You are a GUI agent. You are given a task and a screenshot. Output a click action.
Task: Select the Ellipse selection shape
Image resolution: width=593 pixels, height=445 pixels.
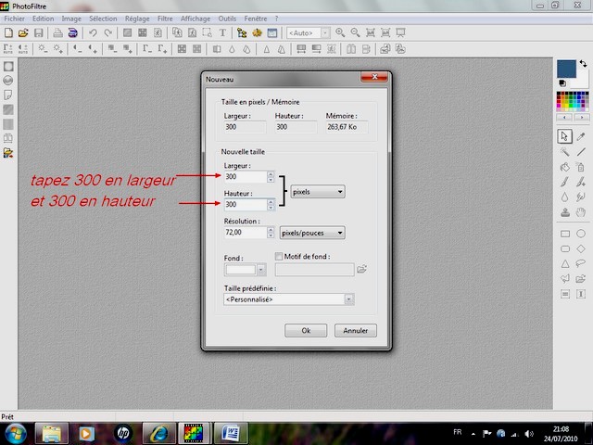(x=581, y=234)
